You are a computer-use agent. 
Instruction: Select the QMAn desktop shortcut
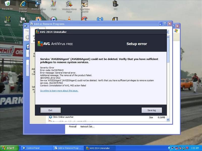pyautogui.click(x=8, y=21)
